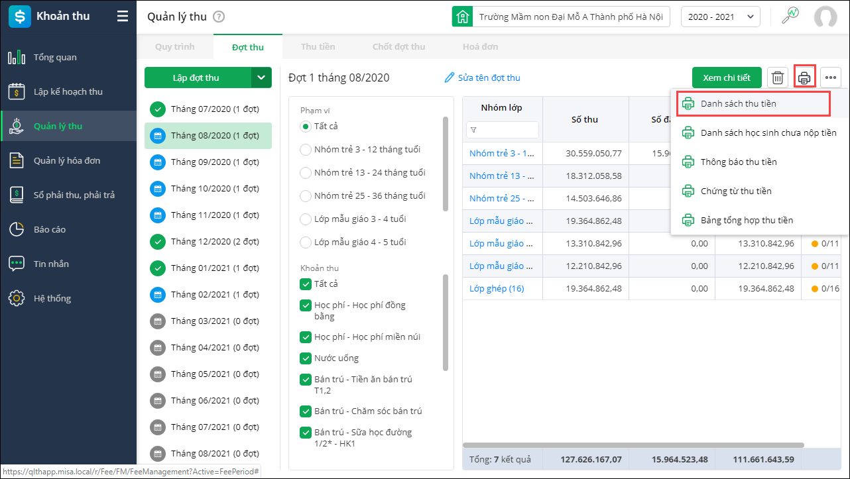Toggle Học phí - Học phí miền núi checkbox

pos(306,337)
